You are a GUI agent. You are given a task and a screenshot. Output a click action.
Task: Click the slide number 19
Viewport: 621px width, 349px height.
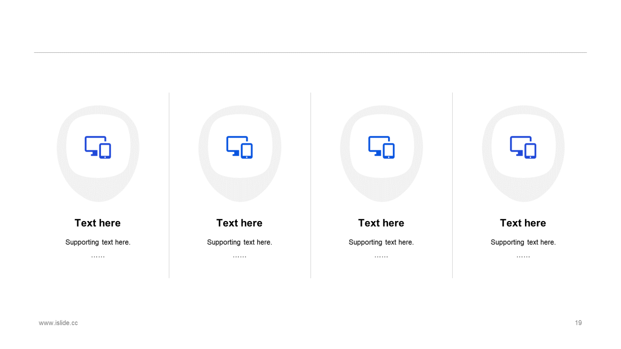pos(578,323)
